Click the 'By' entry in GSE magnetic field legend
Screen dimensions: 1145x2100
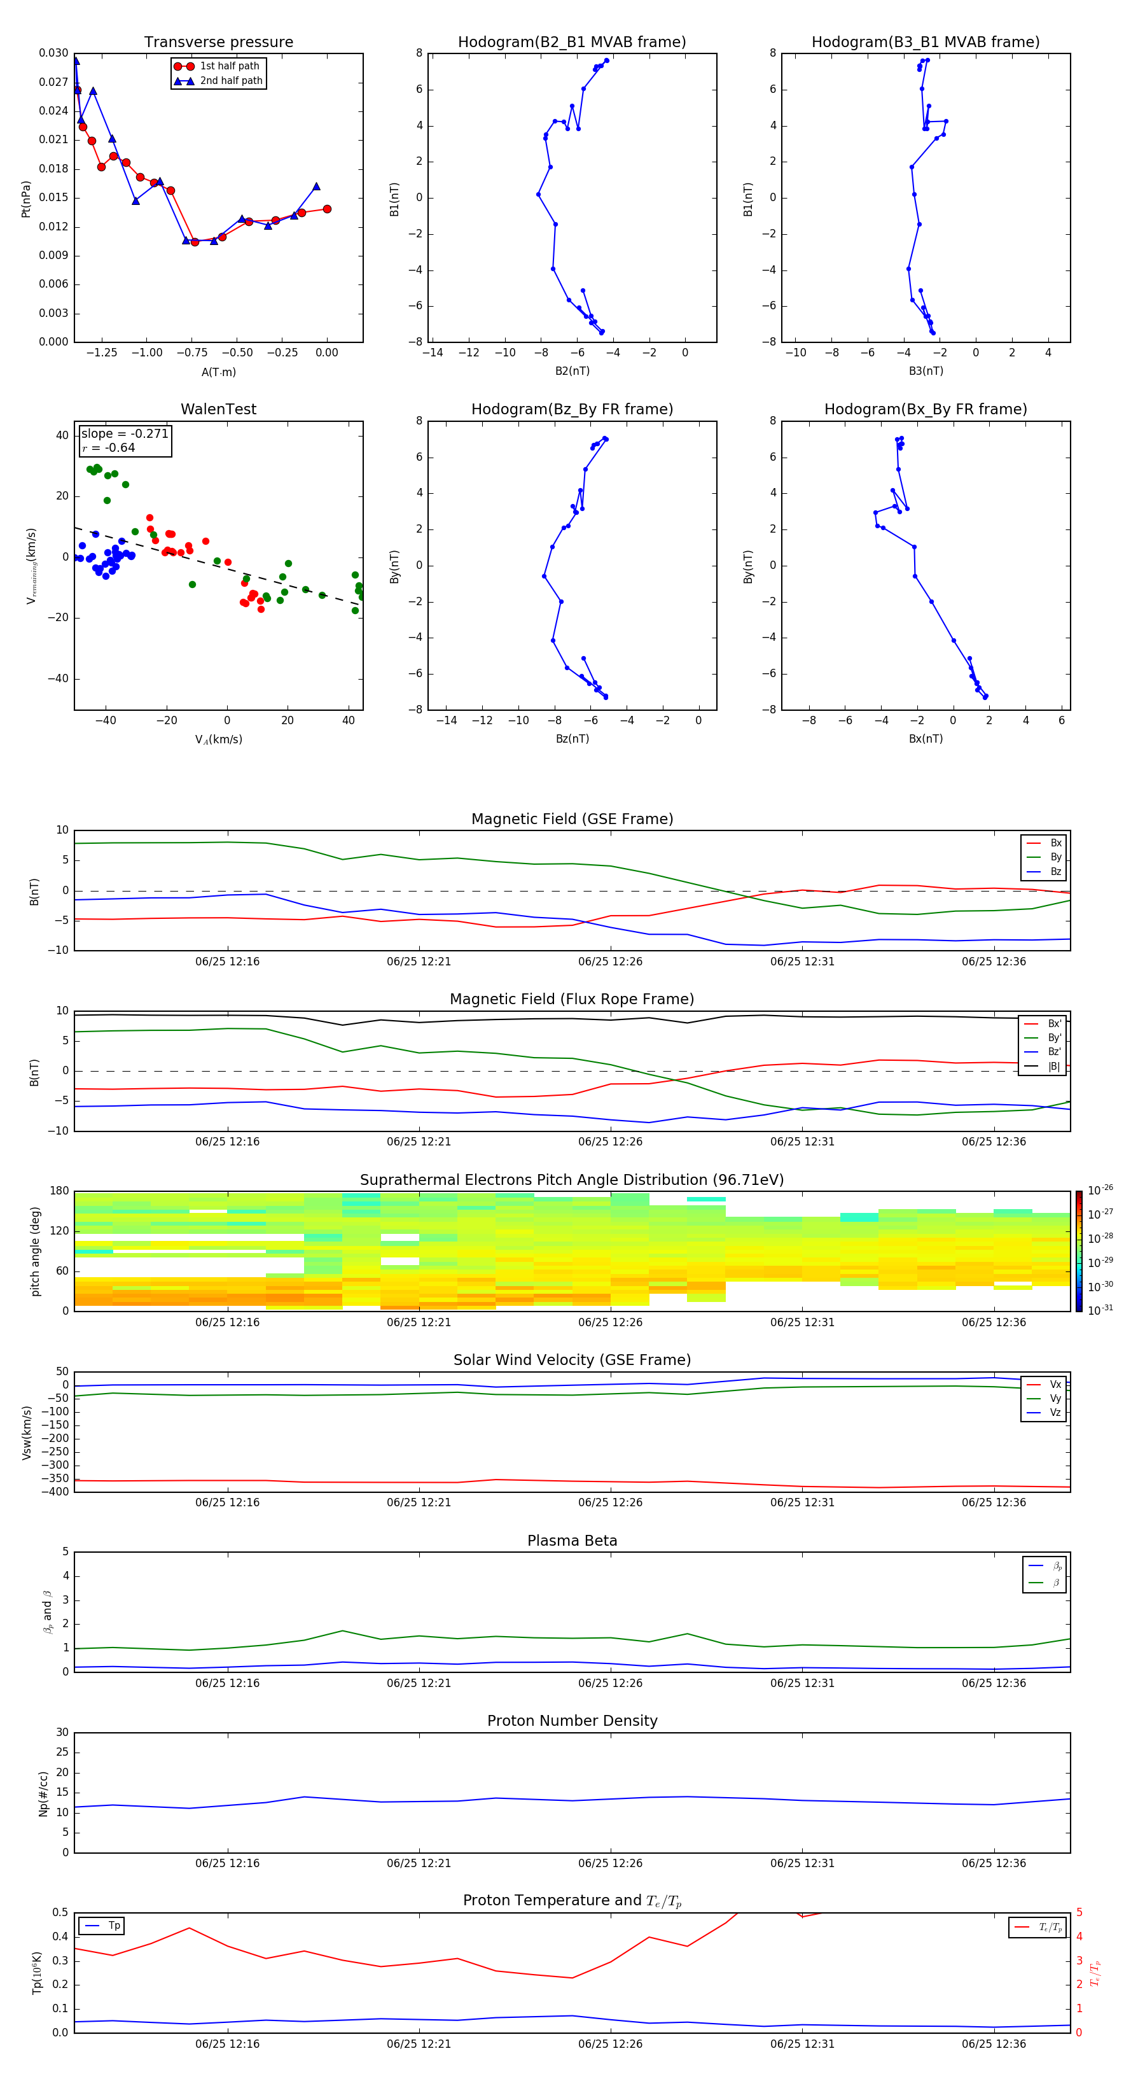1044,858
